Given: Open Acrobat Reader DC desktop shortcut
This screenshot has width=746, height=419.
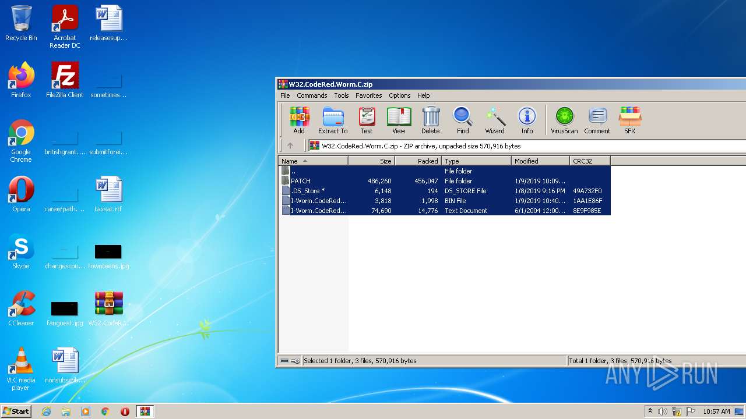Looking at the screenshot, I should (65, 27).
